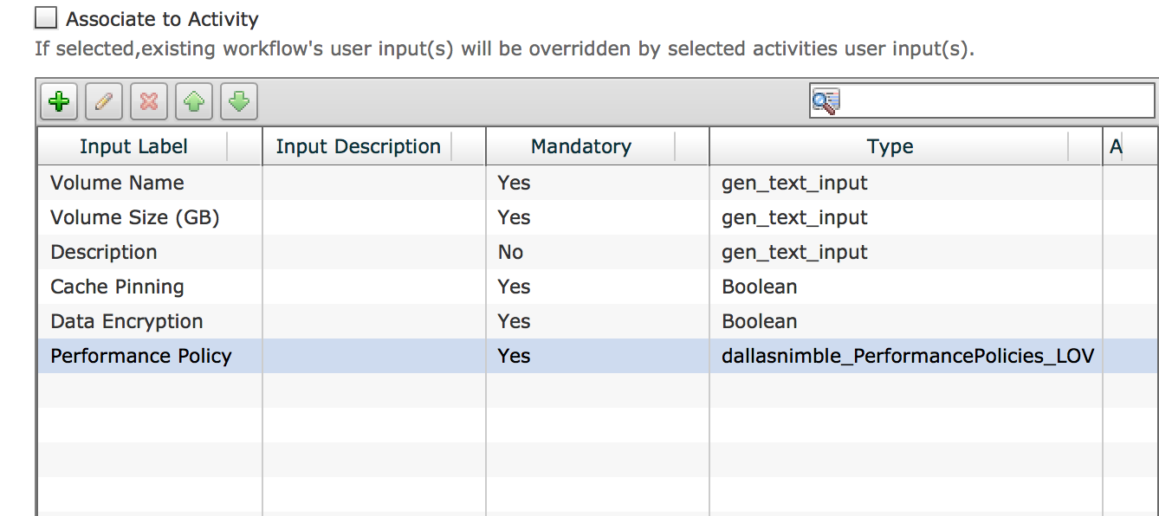Image resolution: width=1159 pixels, height=516 pixels.
Task: Move row down with green down arrow
Action: click(x=239, y=102)
